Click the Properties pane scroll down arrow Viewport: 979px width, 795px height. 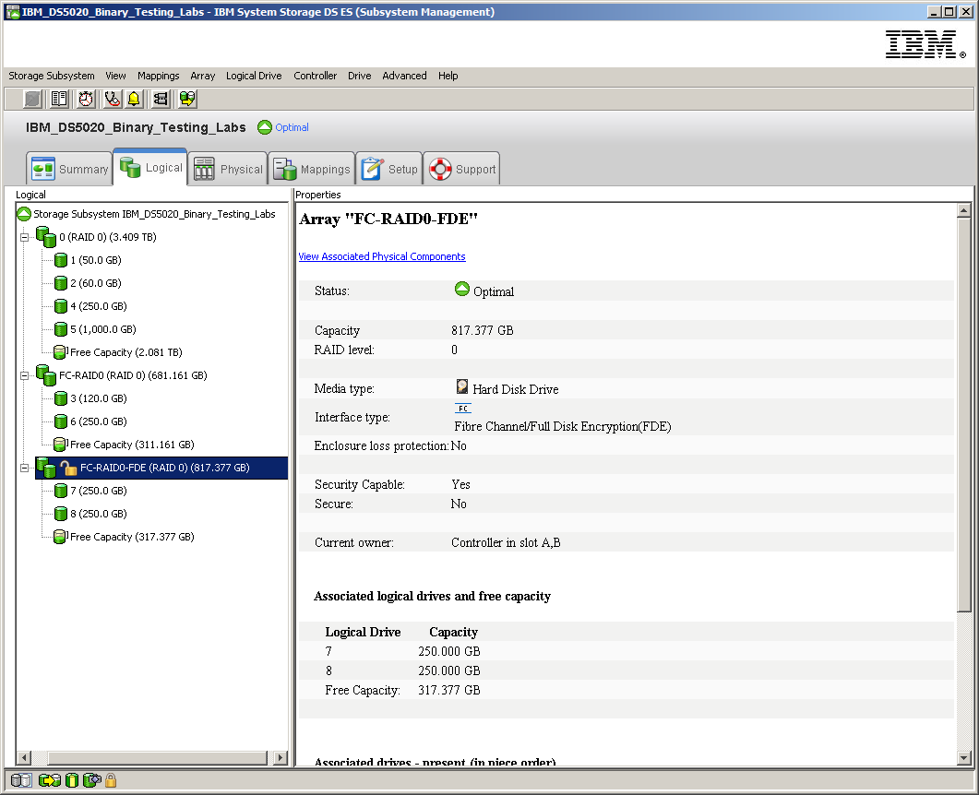click(963, 757)
